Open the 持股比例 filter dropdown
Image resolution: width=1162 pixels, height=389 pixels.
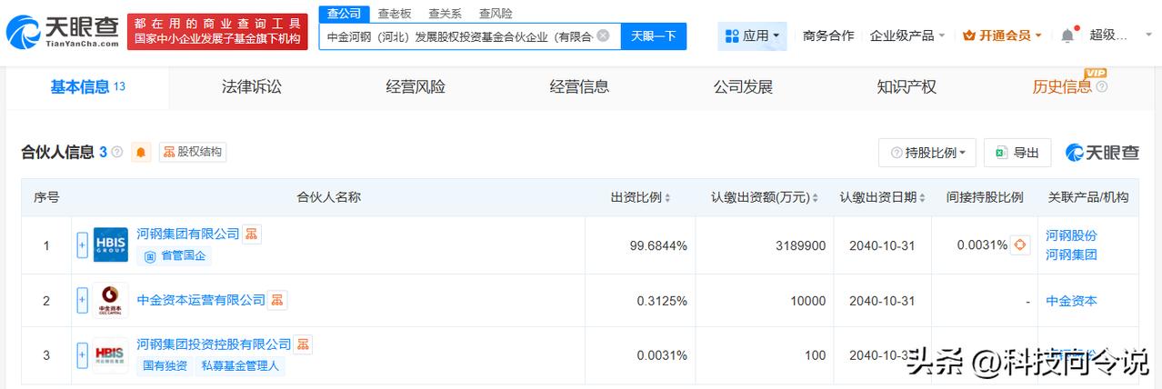pos(927,153)
